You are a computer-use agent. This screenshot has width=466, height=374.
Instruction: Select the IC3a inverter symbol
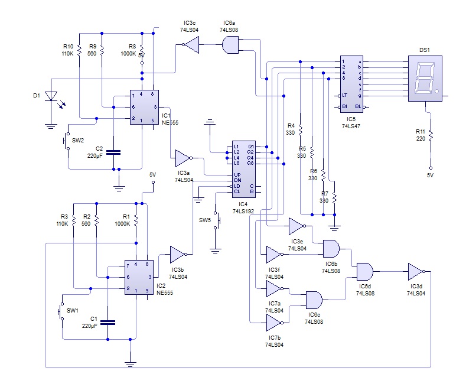[184, 158]
